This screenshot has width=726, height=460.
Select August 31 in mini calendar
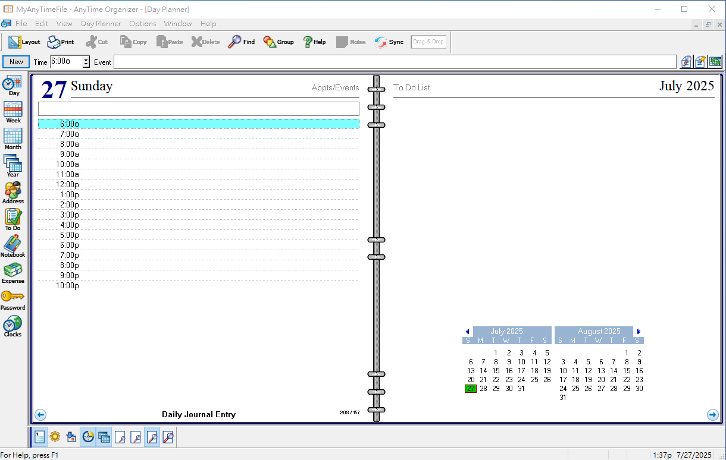click(563, 398)
